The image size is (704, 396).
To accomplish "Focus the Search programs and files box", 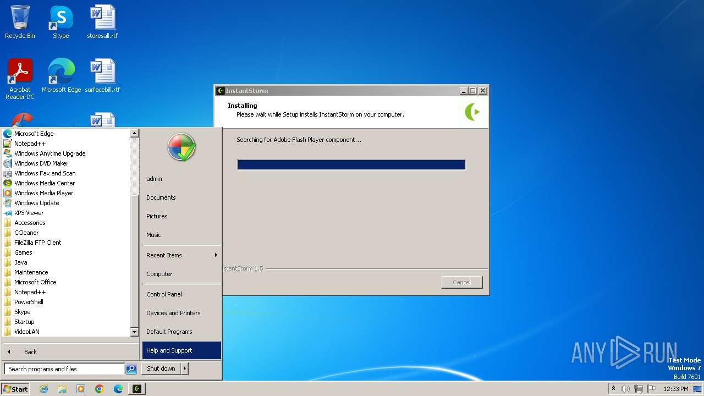I will 64,369.
